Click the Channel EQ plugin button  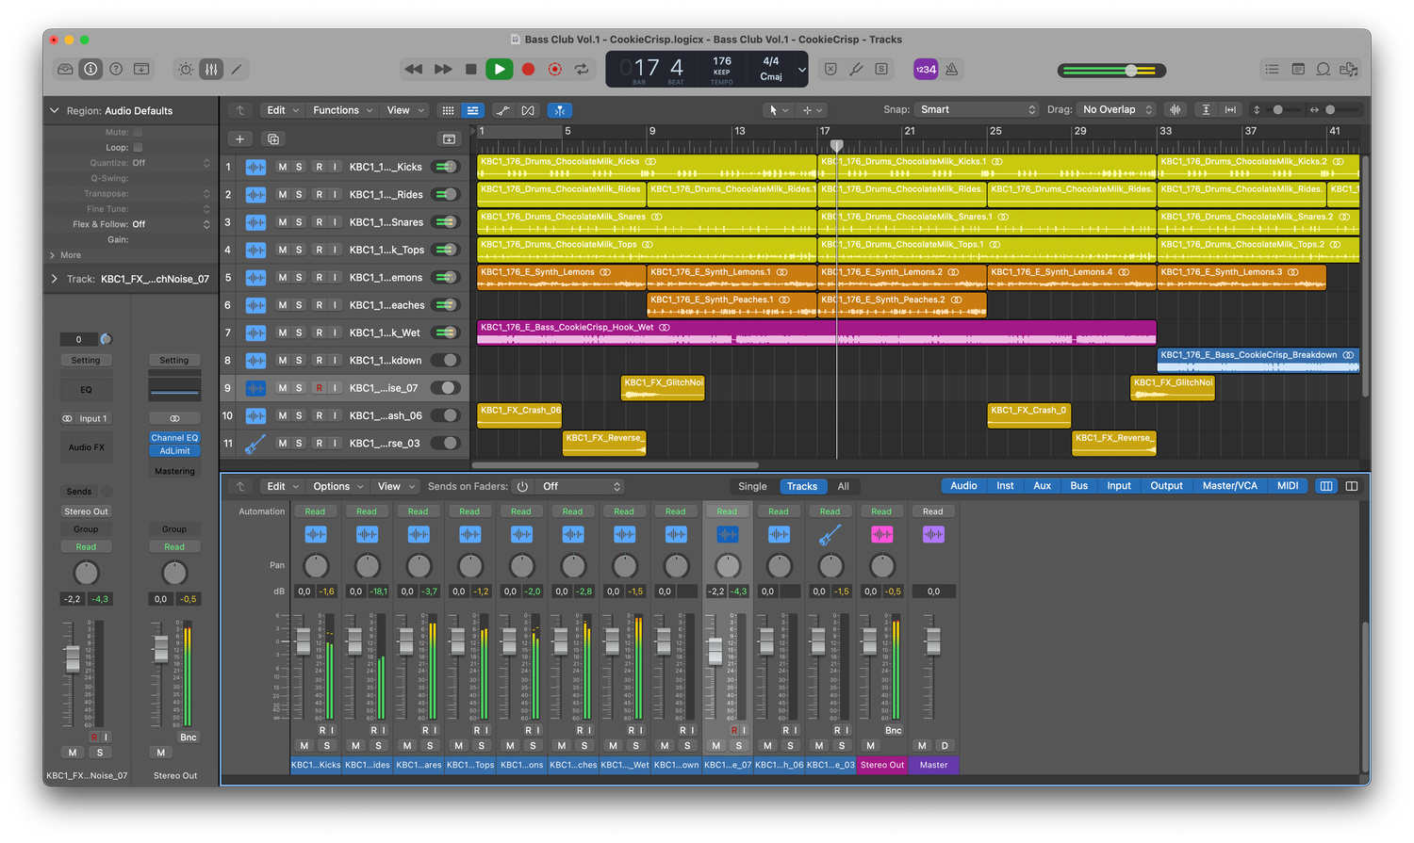click(174, 438)
